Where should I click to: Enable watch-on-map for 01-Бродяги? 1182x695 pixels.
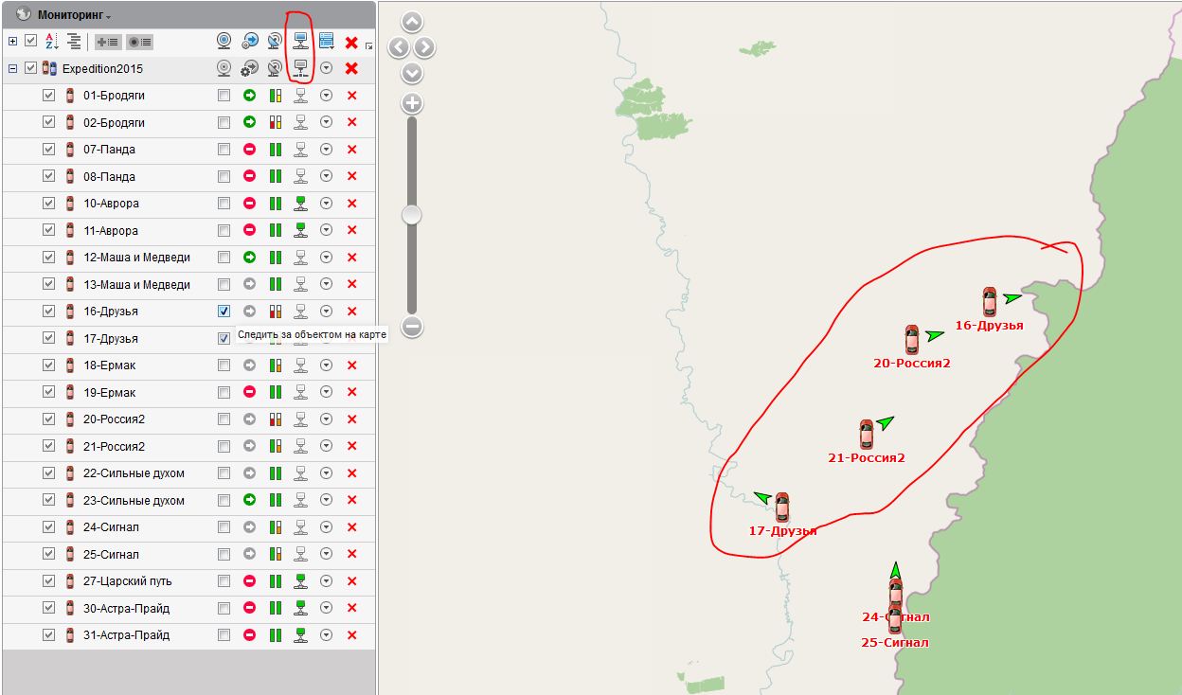coord(224,96)
